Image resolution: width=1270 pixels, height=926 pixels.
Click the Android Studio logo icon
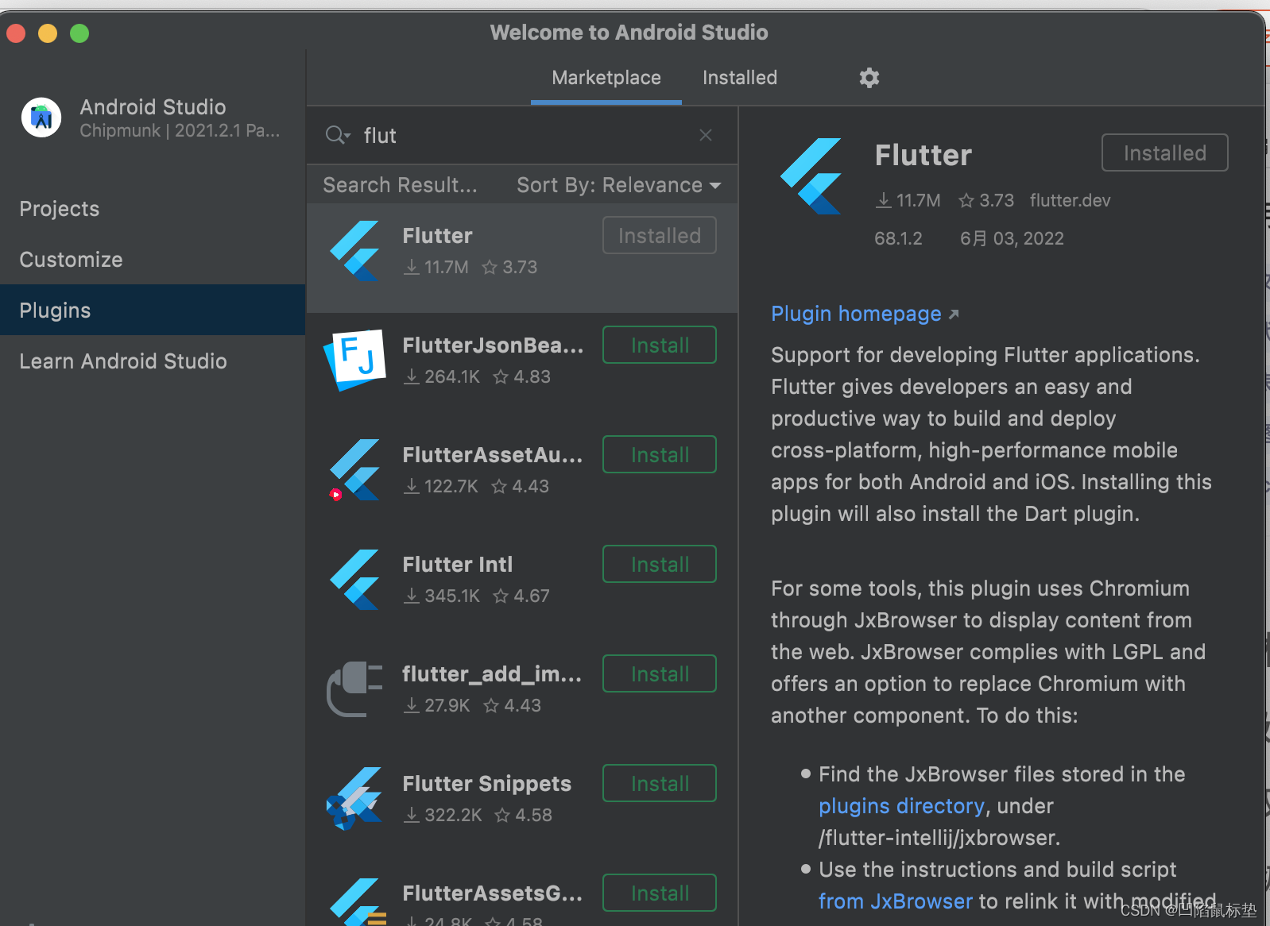41,118
